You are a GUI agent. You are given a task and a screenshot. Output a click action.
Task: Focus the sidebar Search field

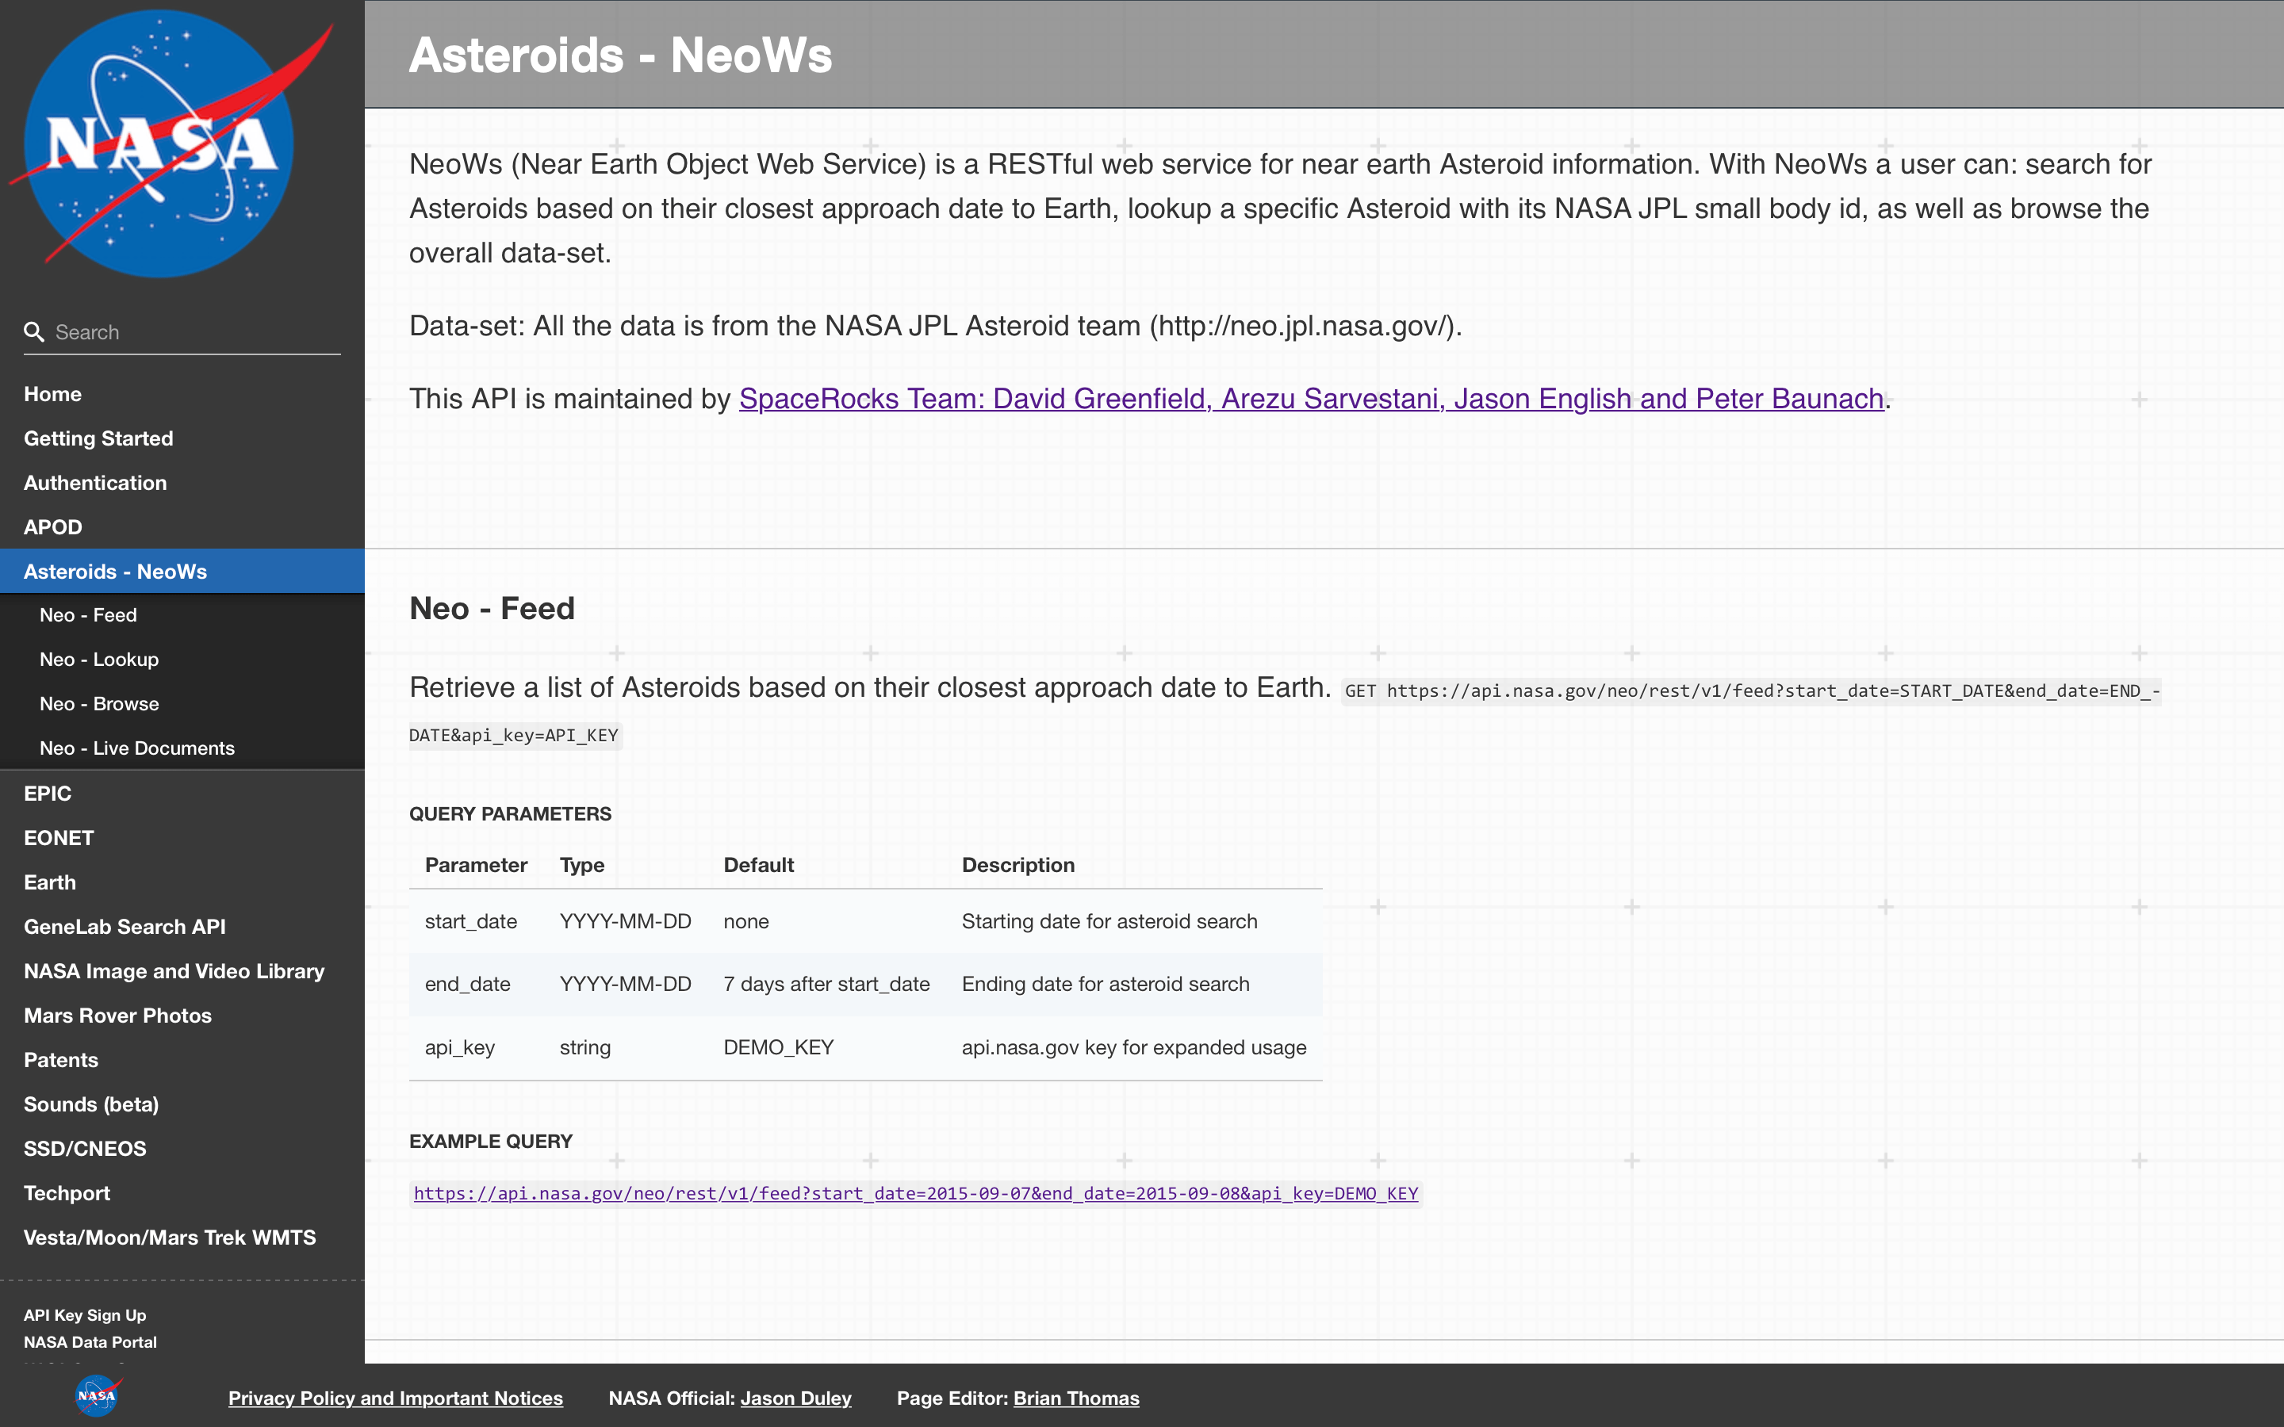(x=182, y=332)
